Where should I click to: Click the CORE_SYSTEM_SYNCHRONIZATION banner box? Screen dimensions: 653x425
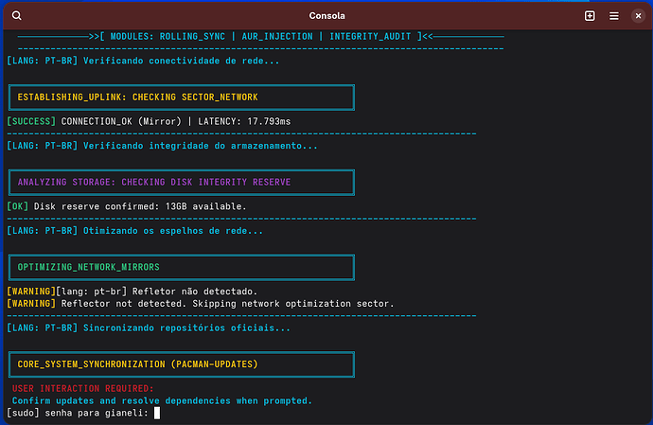(x=182, y=364)
